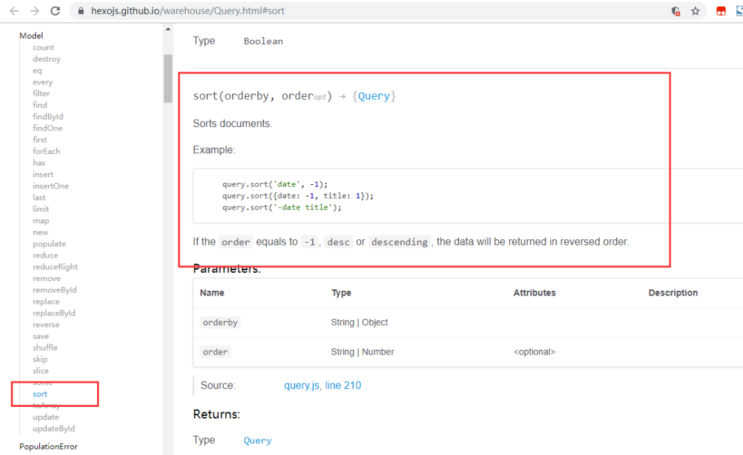
Task: Go to the count method link
Action: pos(43,47)
